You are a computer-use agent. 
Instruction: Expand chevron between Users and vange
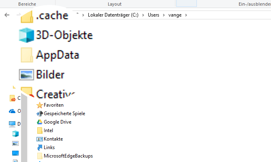pyautogui.click(x=164, y=15)
